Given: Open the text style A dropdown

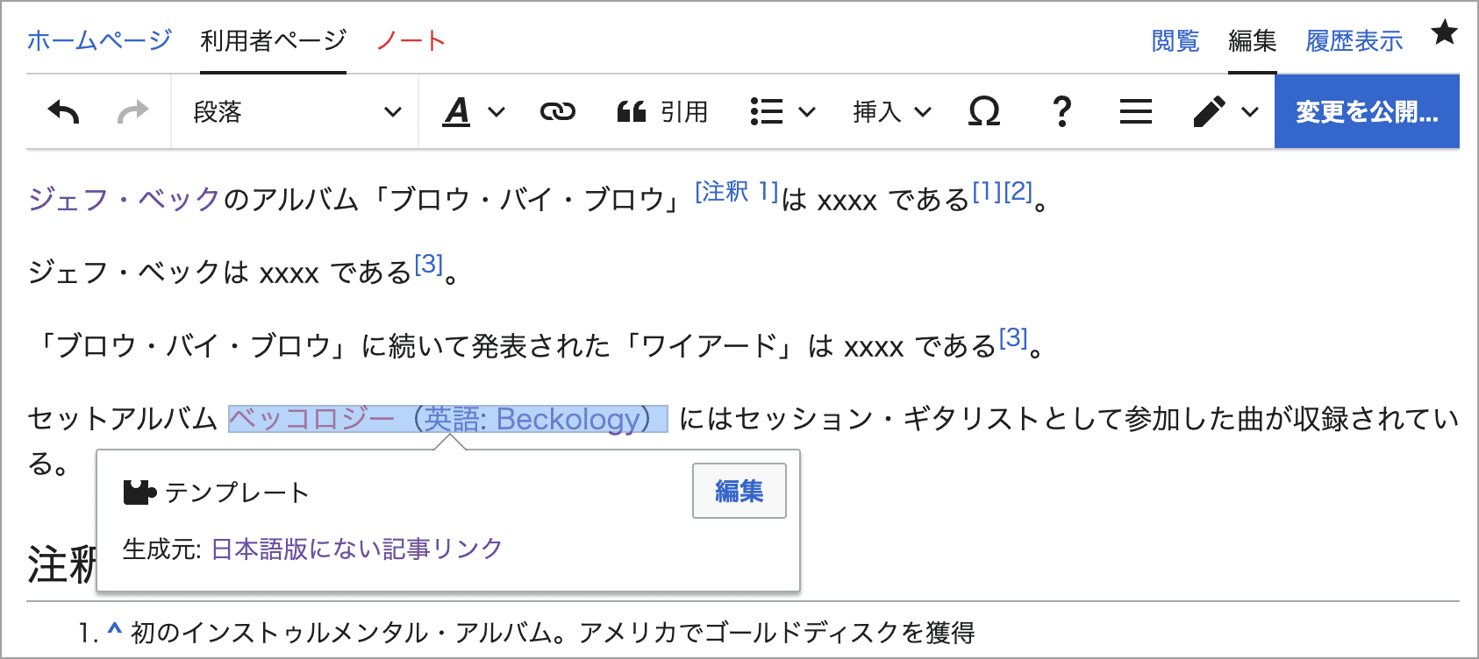Looking at the screenshot, I should point(474,112).
